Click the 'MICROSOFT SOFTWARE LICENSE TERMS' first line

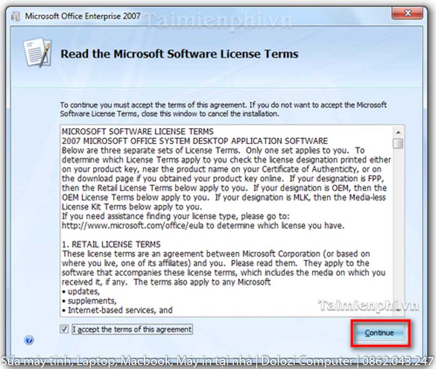pos(137,131)
